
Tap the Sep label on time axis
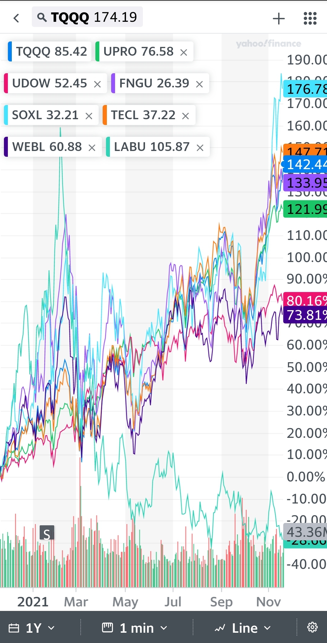click(221, 602)
